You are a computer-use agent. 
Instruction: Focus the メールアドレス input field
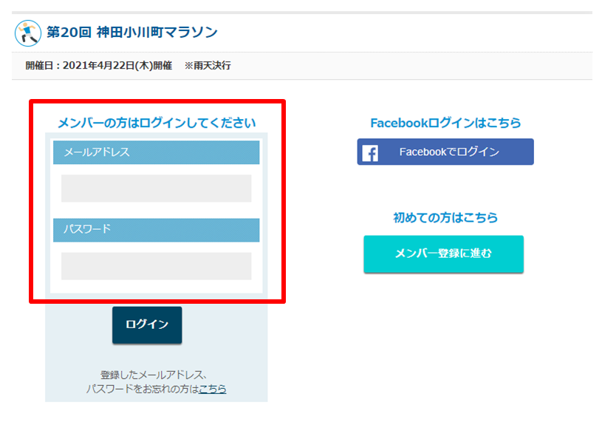tap(157, 188)
